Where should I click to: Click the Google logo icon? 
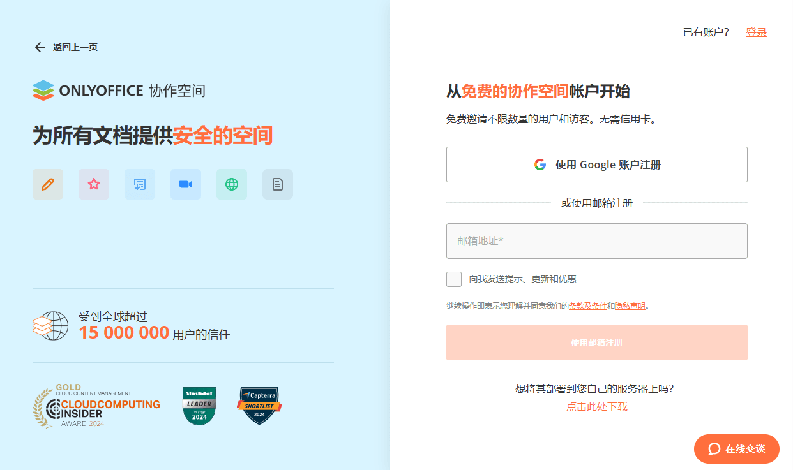click(x=540, y=165)
